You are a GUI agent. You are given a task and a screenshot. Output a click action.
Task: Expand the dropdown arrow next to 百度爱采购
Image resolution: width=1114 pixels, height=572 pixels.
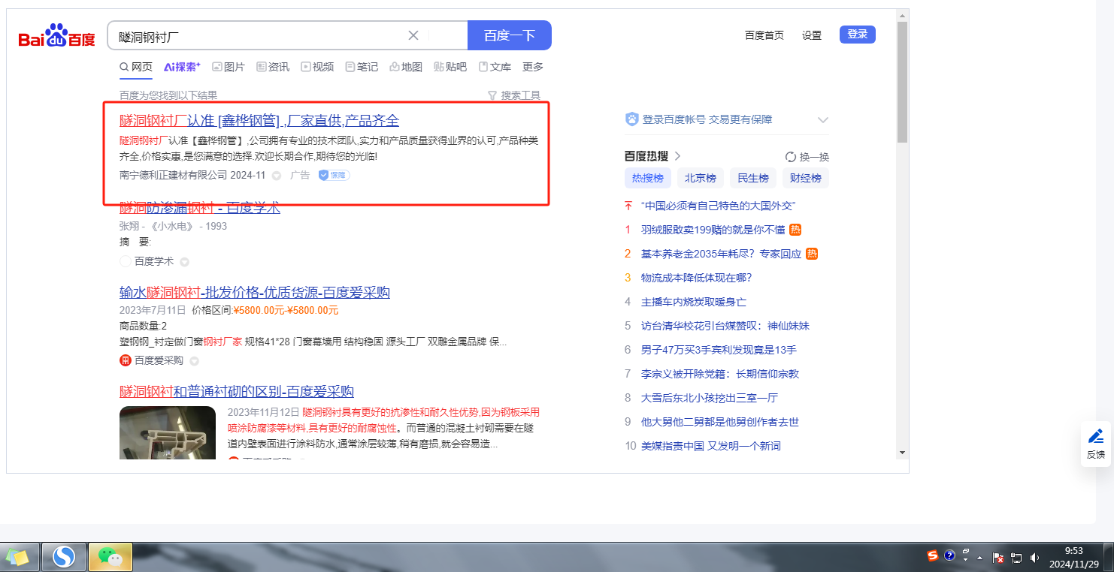[x=194, y=361]
